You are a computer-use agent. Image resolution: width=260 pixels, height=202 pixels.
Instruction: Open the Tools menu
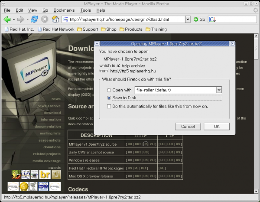tap(85, 10)
